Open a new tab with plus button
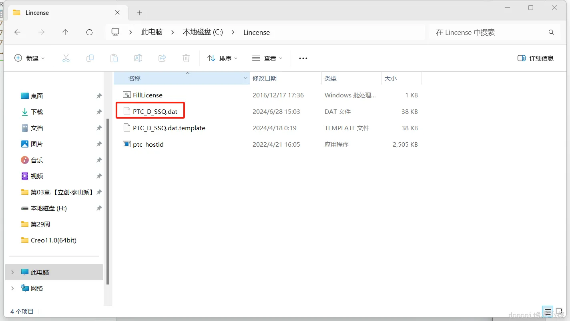 [140, 13]
